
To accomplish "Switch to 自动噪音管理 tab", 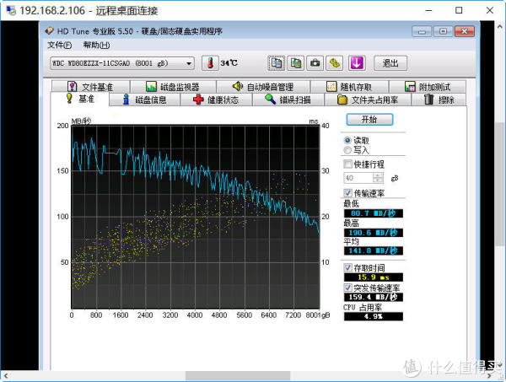I will click(x=263, y=87).
